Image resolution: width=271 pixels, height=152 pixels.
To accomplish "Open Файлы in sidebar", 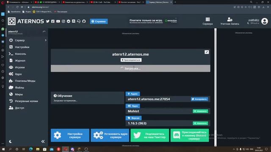I will [x=19, y=87].
